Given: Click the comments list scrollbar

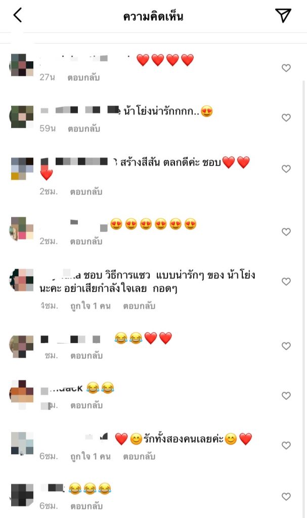Looking at the screenshot, I should click(x=304, y=297).
